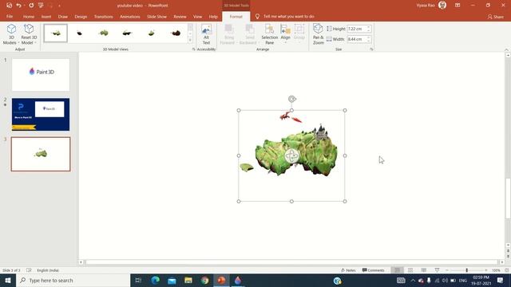The width and height of the screenshot is (511, 287).
Task: Click the English (India) language indicator
Action: [x=48, y=270]
